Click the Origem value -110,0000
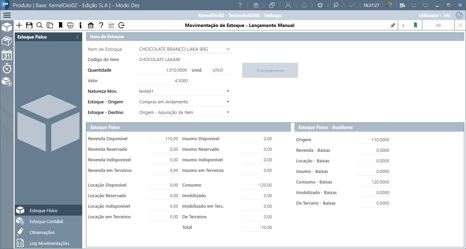This screenshot has width=466, height=249. point(373,140)
